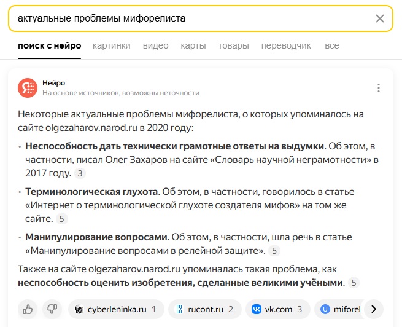Screen dimensions: 402x327
Task: Like the answer with thumbs-up icon
Action: pyautogui.click(x=28, y=309)
